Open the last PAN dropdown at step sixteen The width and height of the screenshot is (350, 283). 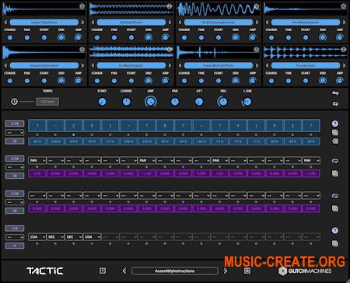point(311,161)
